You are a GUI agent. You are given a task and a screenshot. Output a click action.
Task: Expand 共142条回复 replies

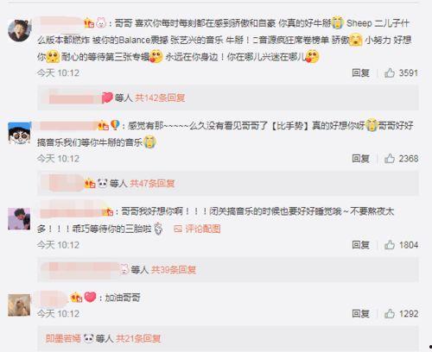[x=160, y=97]
